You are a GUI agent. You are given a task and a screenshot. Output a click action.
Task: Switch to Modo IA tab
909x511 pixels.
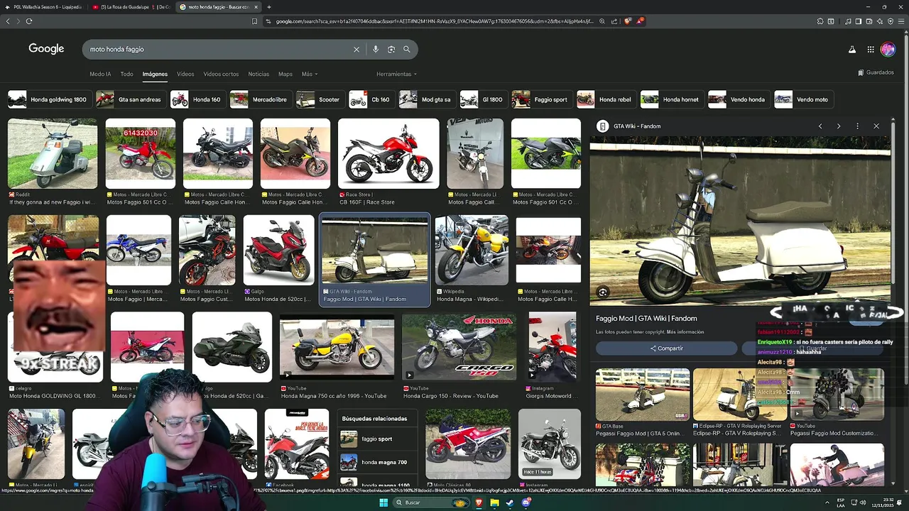(x=100, y=74)
